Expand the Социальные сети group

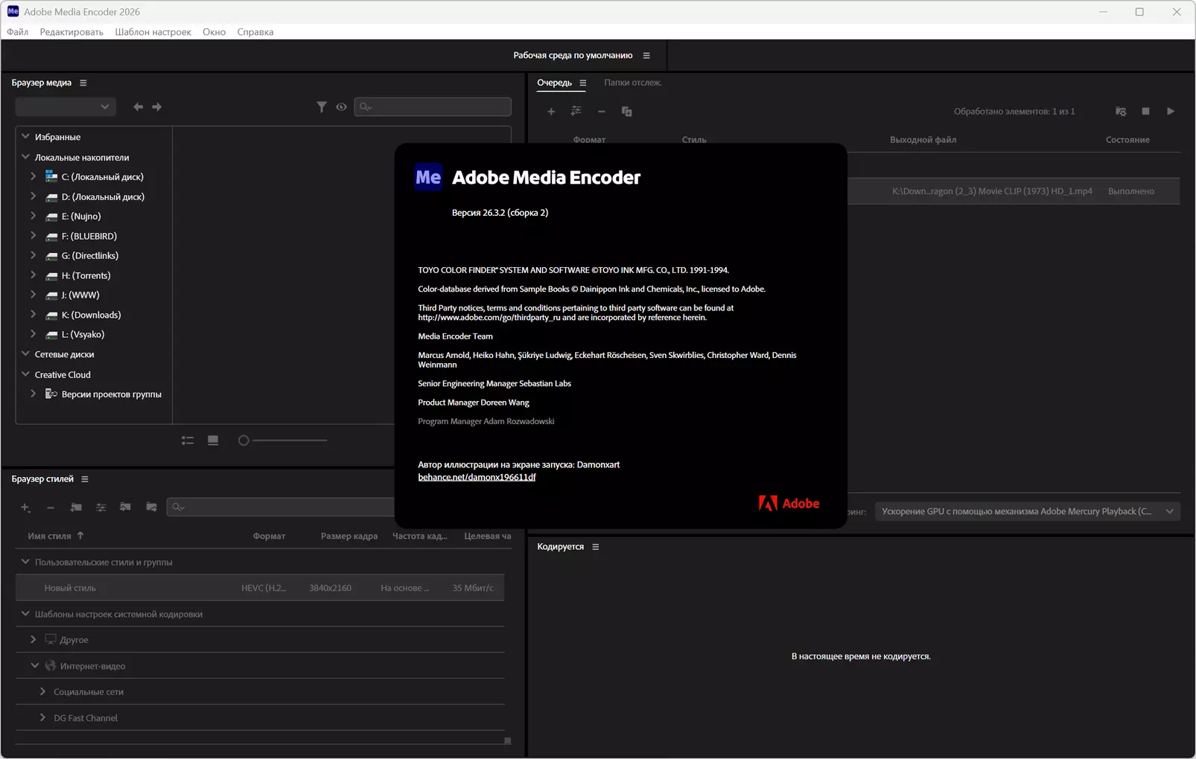[x=42, y=692]
